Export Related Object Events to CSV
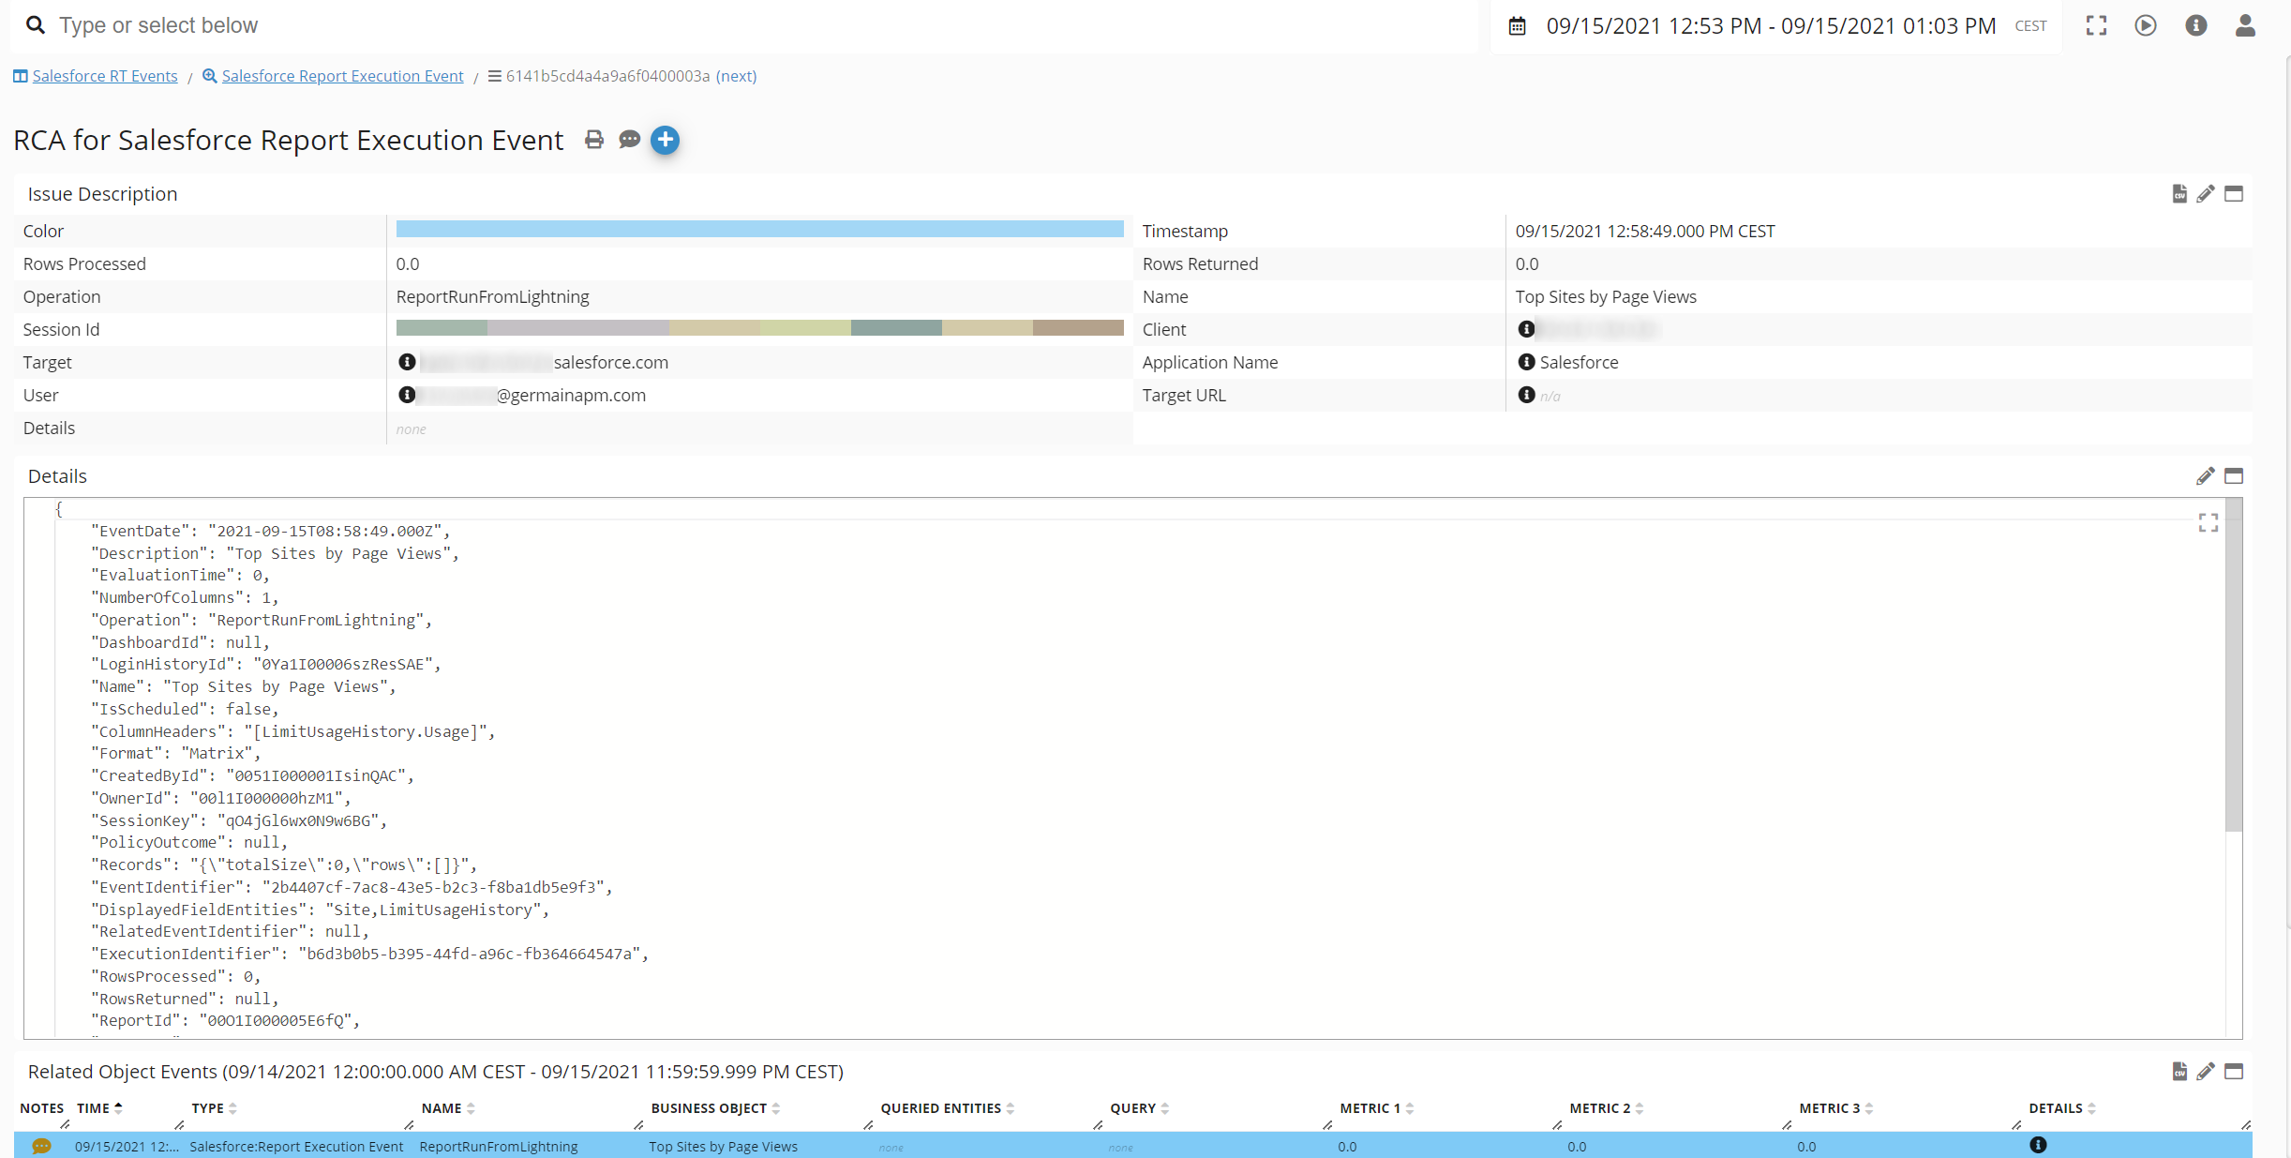 coord(2179,1071)
